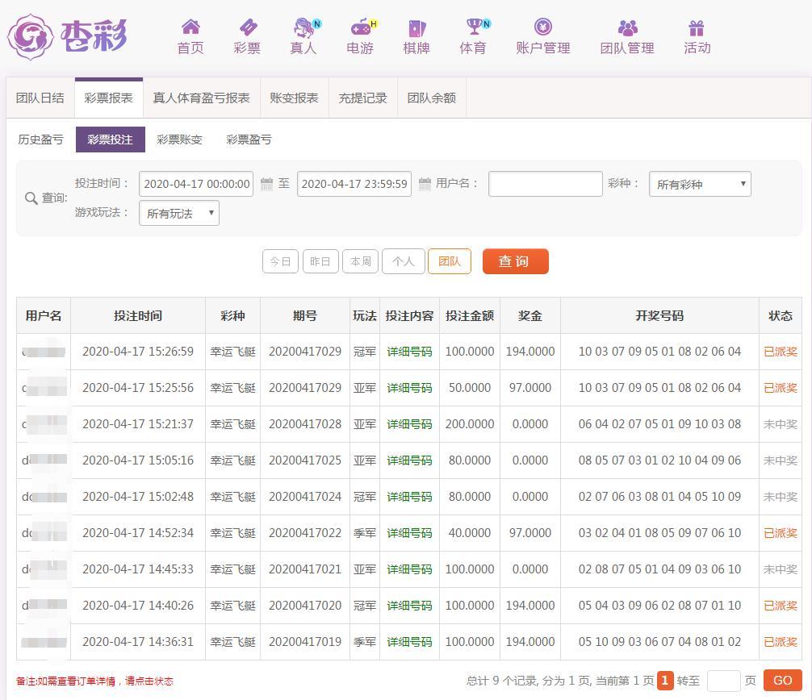
Task: Switch to the 团队日结 tab
Action: tap(40, 98)
